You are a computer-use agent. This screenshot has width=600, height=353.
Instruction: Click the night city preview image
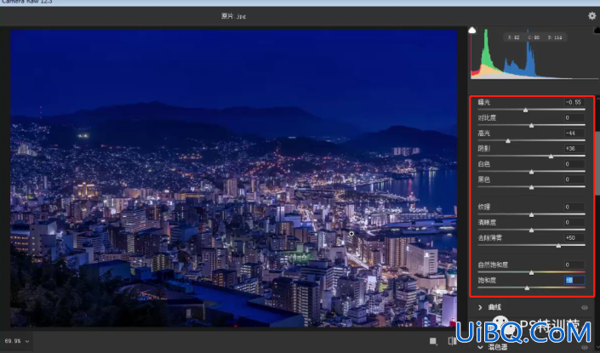233,179
